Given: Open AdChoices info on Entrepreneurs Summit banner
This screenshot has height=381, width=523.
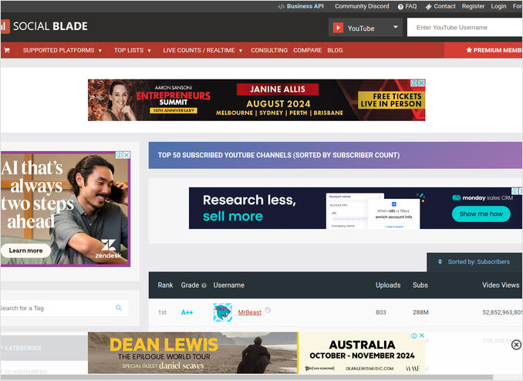Looking at the screenshot, I should 414,83.
